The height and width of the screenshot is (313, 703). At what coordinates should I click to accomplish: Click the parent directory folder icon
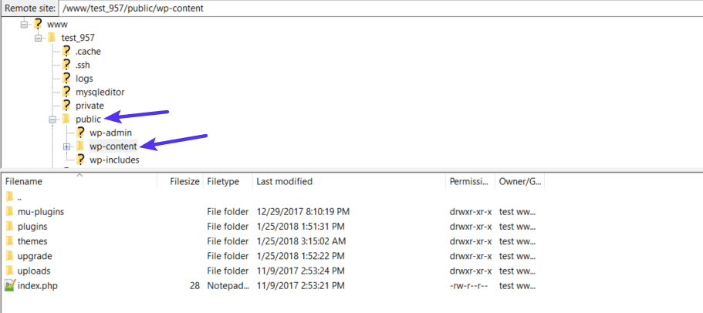[9, 197]
